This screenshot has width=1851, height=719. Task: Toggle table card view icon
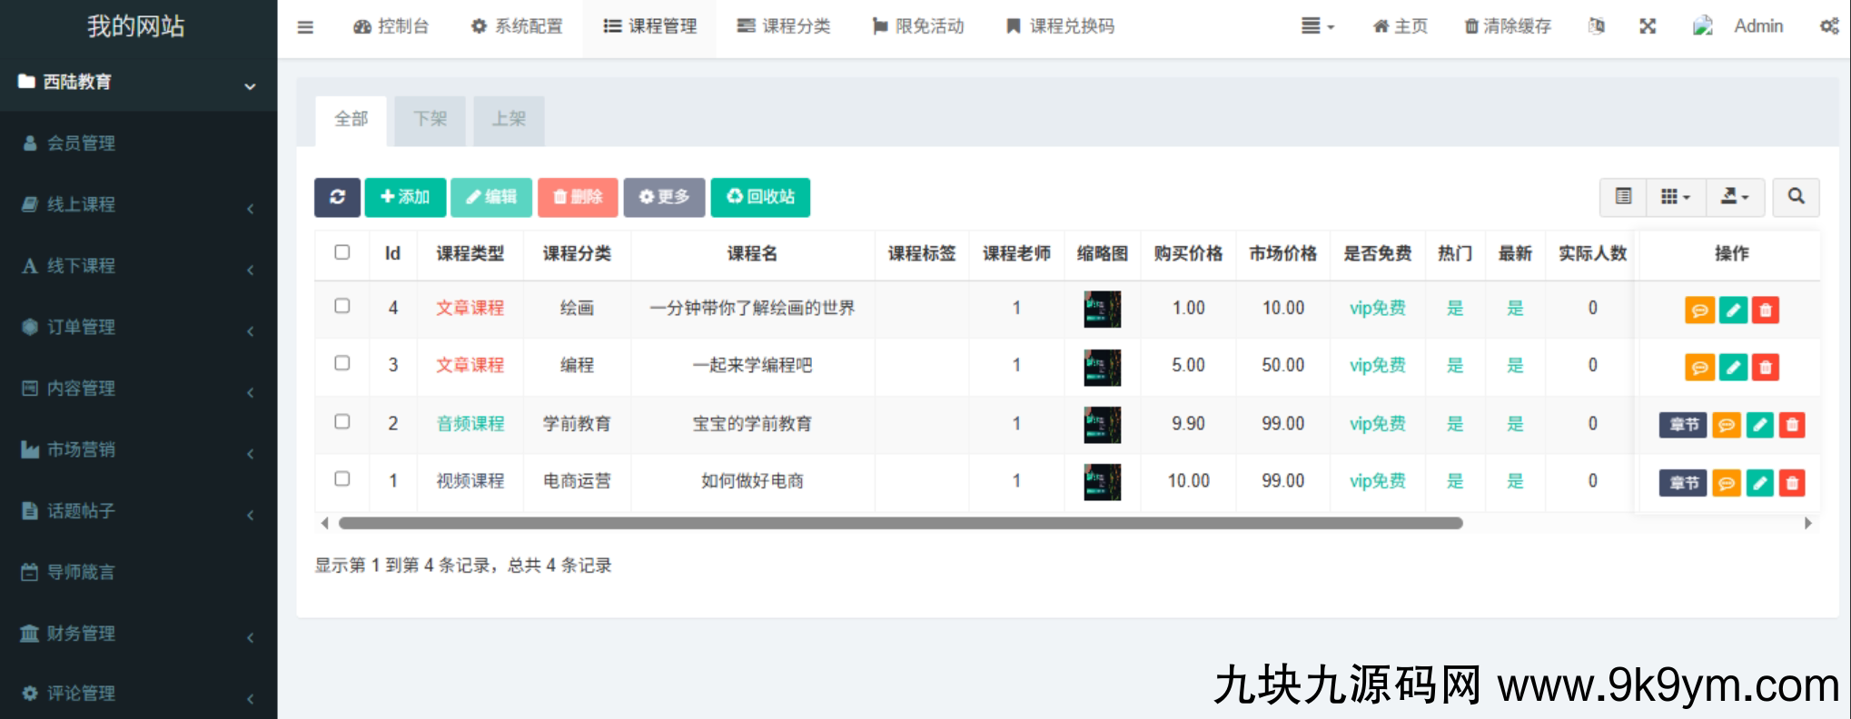[1623, 197]
